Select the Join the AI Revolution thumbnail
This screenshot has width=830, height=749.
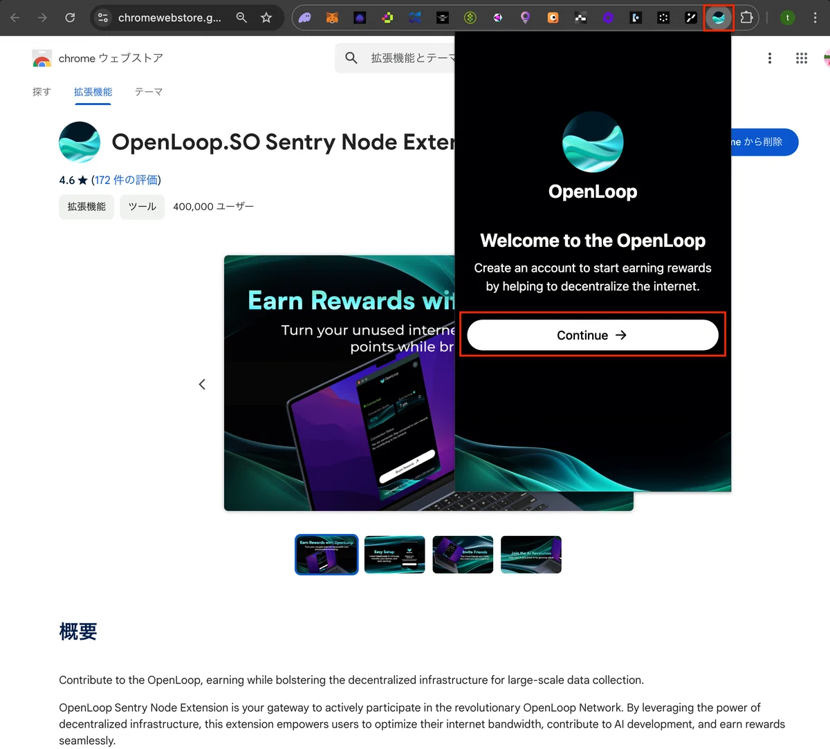pyautogui.click(x=531, y=555)
